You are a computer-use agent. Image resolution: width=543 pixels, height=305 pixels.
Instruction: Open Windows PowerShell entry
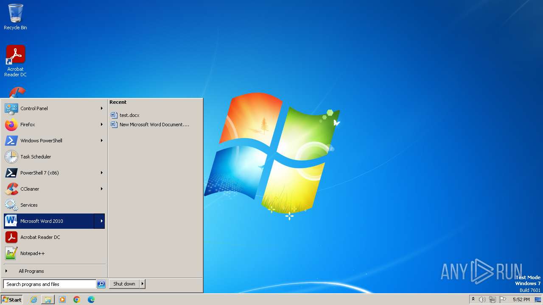click(x=54, y=141)
